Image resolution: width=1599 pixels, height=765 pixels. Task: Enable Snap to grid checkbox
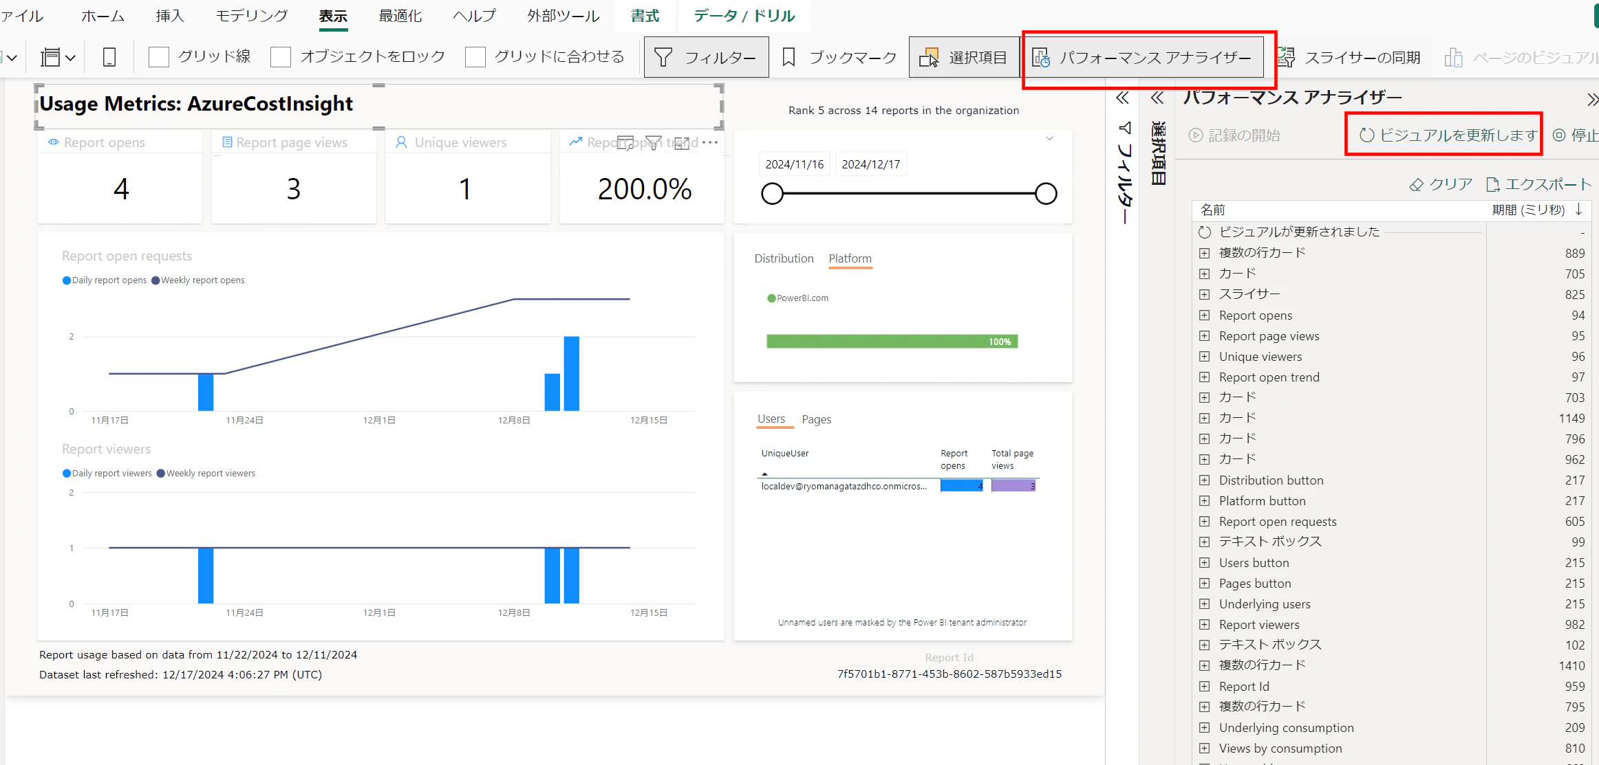(x=475, y=57)
